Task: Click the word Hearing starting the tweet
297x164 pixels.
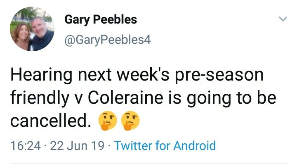Action: 41,75
